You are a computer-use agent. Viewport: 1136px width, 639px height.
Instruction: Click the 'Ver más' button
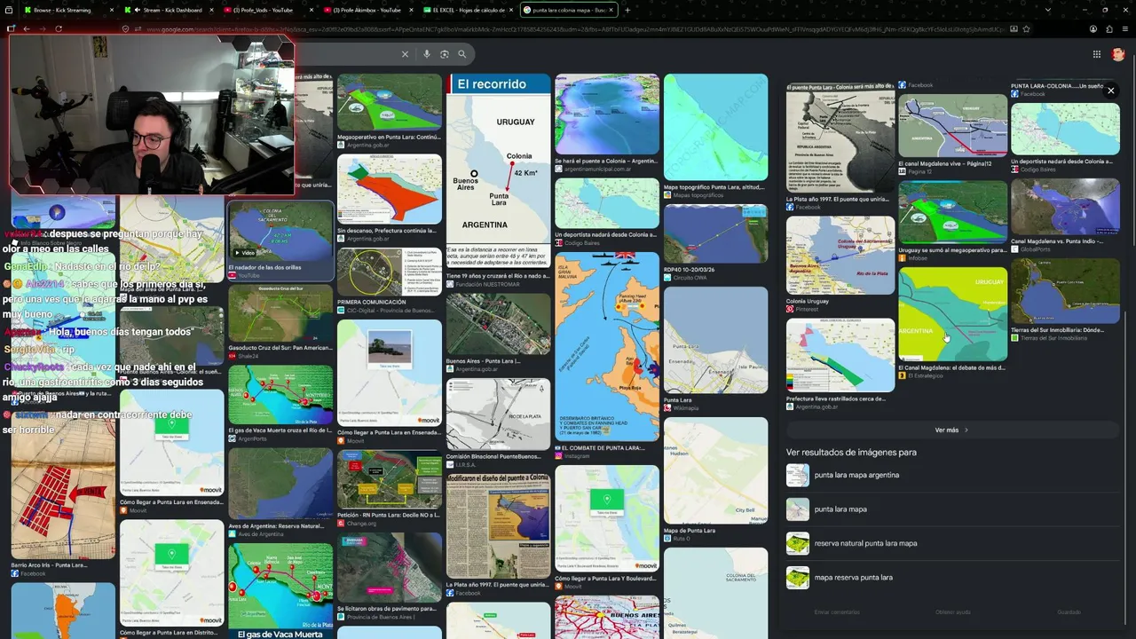coord(951,430)
